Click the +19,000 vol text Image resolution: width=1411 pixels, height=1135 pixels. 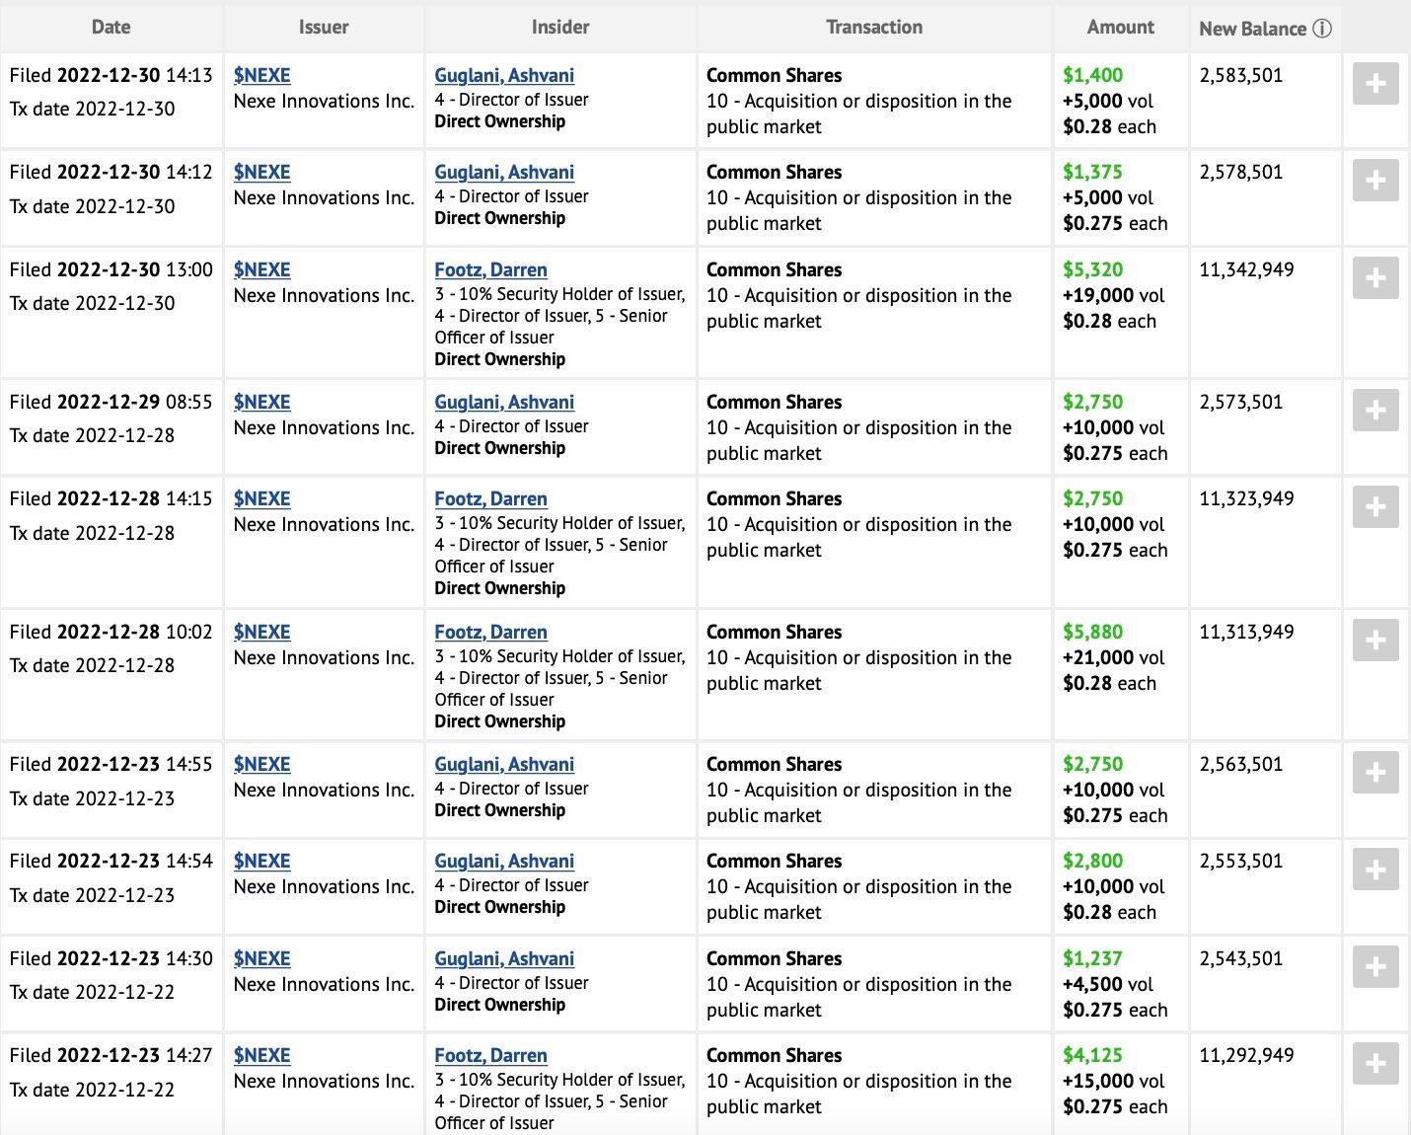coord(1113,295)
